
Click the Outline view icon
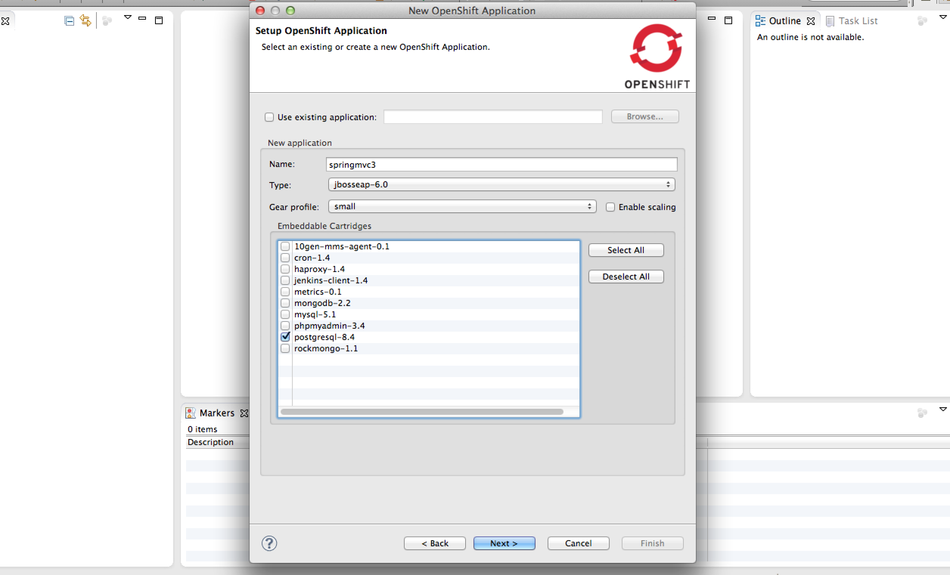point(760,21)
